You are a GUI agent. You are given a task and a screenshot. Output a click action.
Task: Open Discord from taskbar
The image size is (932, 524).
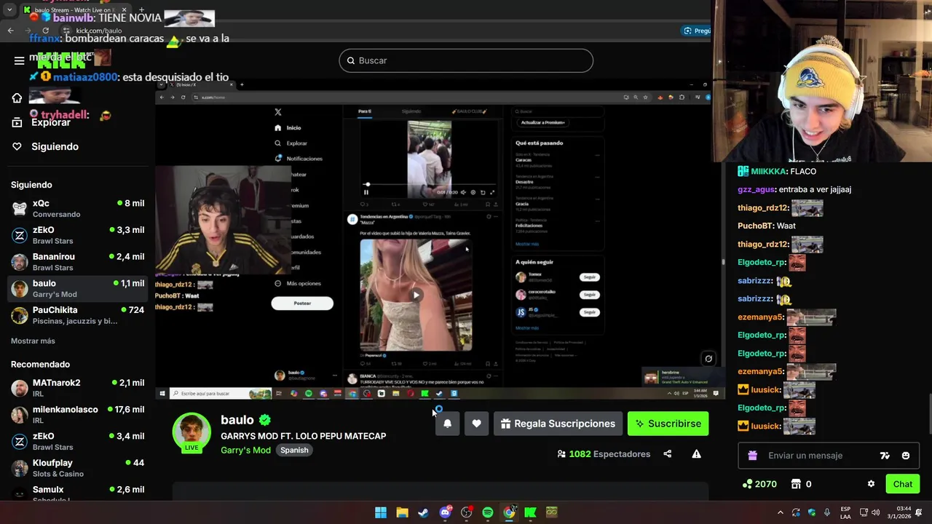445,512
